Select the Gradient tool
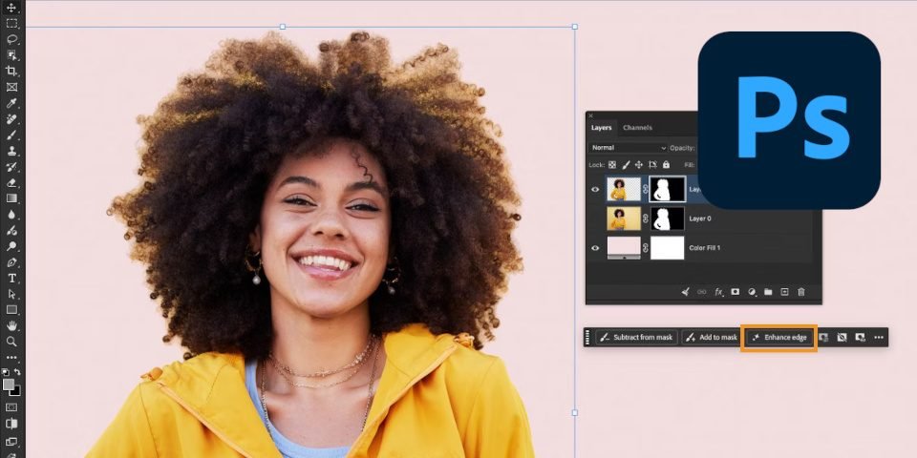This screenshot has height=458, width=917. [11, 198]
